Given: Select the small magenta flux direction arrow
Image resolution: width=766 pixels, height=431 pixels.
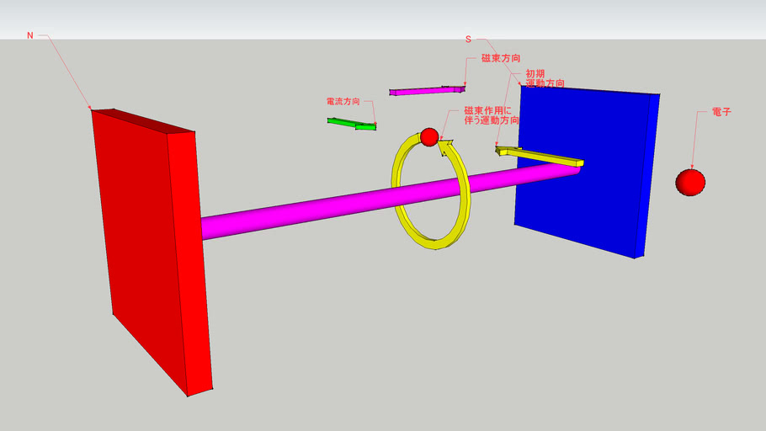Looking at the screenshot, I should tap(425, 90).
